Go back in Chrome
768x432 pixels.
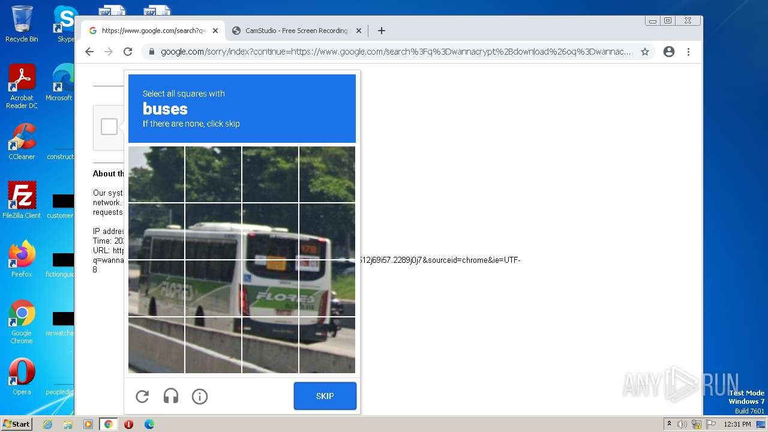click(89, 52)
